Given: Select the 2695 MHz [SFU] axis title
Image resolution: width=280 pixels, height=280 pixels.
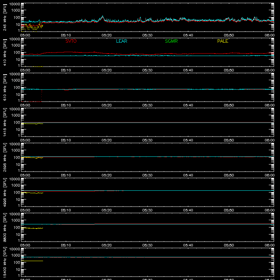Looking at the screenshot, I should 5,157.
